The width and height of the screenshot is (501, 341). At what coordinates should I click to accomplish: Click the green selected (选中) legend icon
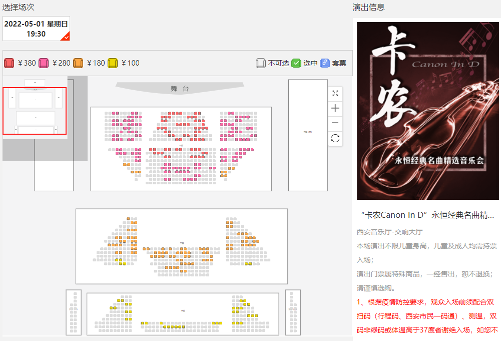pos(296,63)
